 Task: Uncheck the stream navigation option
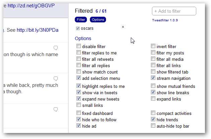pyautogui.click(x=153, y=78)
